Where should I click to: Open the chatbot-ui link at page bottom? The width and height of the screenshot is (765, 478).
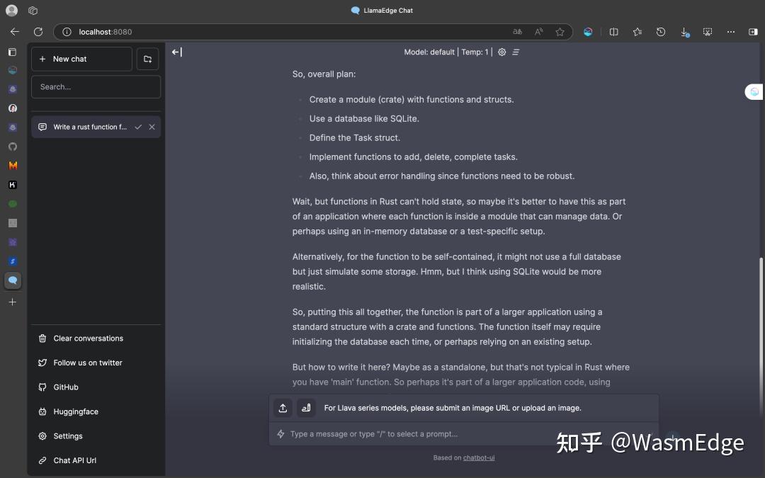click(x=477, y=457)
